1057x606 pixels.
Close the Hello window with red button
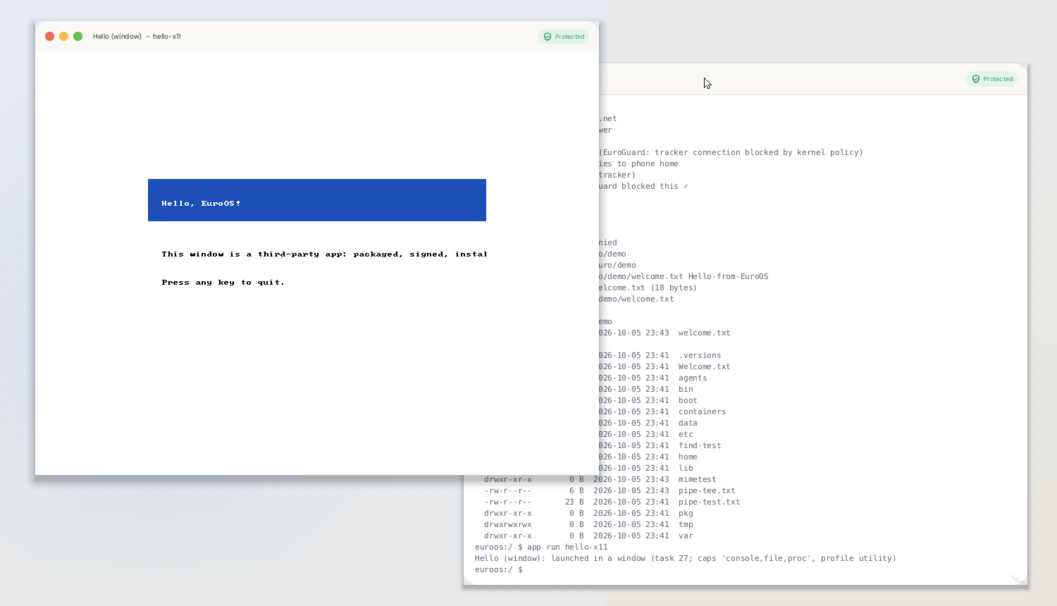pyautogui.click(x=49, y=37)
